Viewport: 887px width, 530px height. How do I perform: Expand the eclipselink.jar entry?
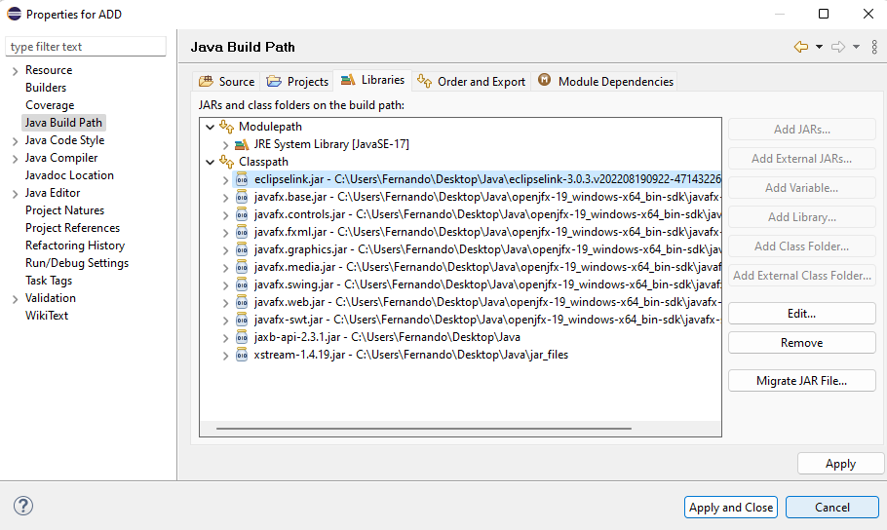click(225, 180)
